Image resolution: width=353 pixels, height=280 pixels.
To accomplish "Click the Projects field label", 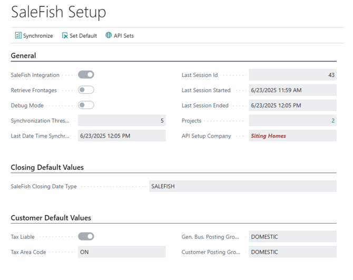I will [191, 121].
